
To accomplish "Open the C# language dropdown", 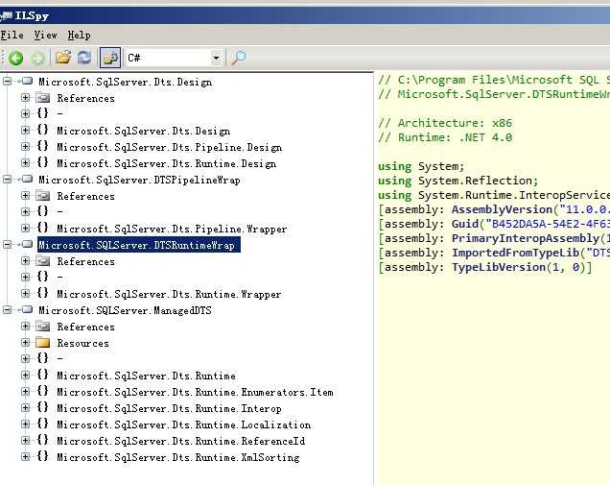I will (x=216, y=58).
